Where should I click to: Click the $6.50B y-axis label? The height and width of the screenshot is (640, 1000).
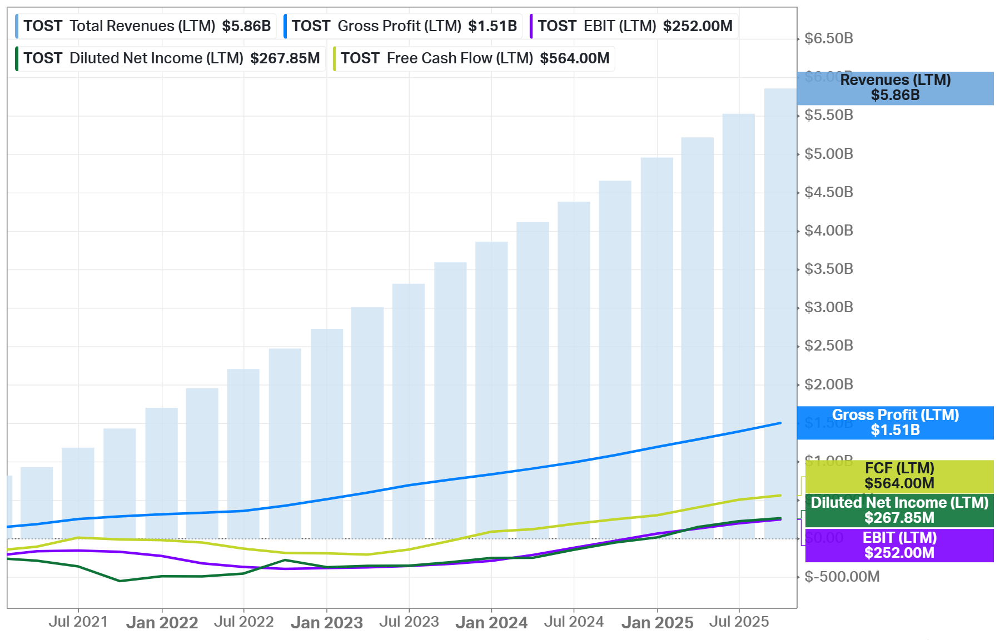[829, 38]
